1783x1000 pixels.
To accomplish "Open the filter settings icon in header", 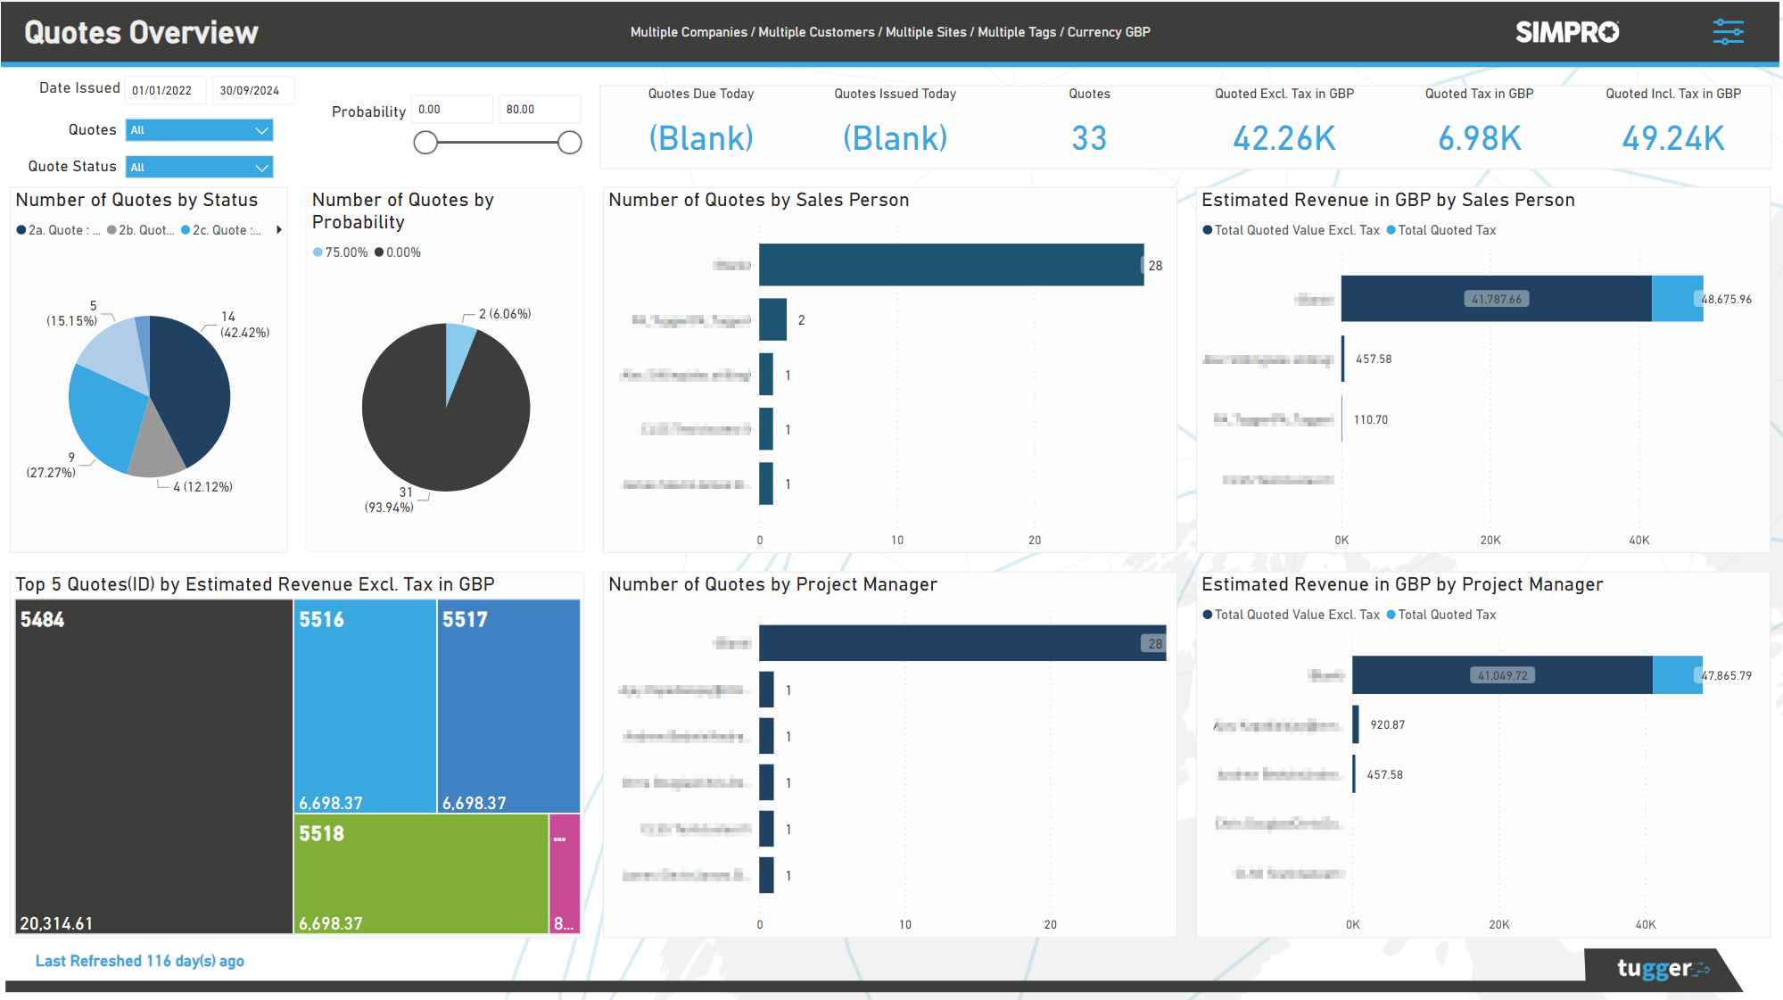I will [x=1728, y=32].
